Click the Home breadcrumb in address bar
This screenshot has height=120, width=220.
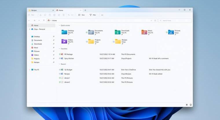[x=54, y=21]
